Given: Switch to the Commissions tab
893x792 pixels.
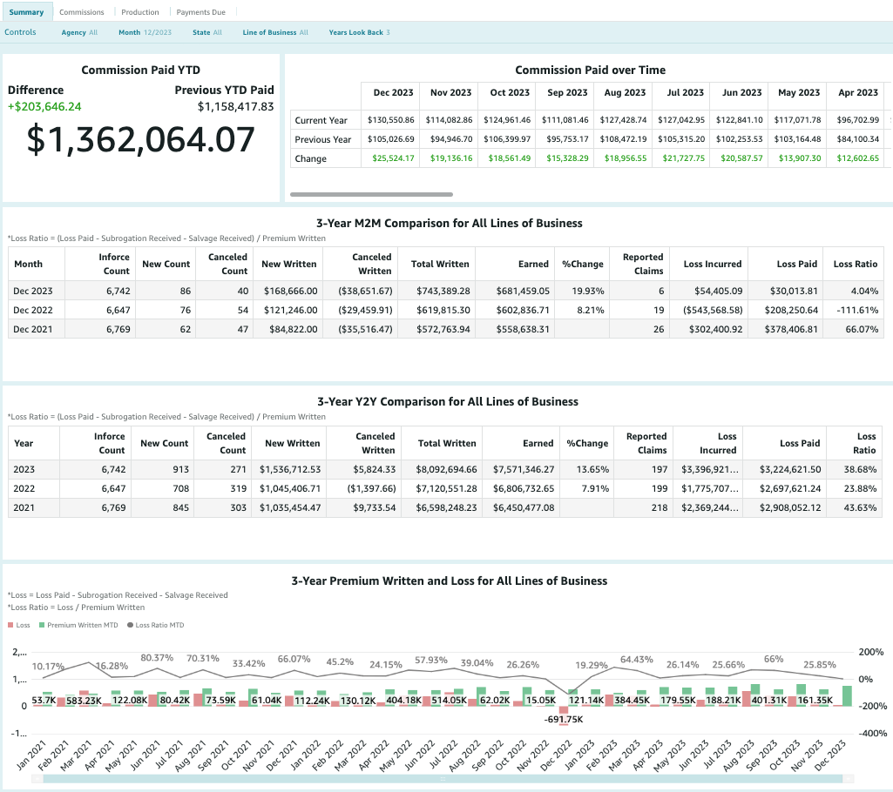Looking at the screenshot, I should (x=82, y=12).
